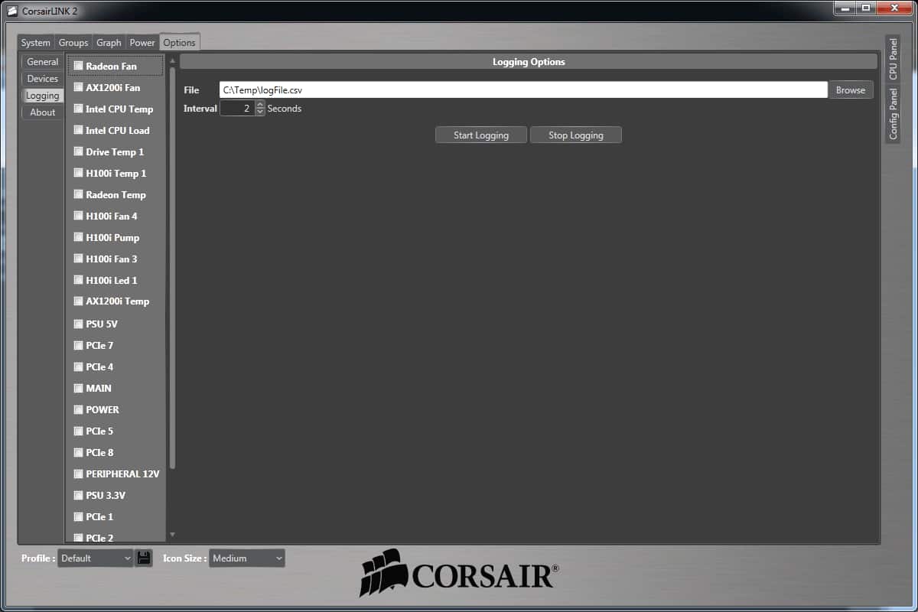Check the AX1200i Fan checkbox
Screen dimensions: 918x612
78,88
